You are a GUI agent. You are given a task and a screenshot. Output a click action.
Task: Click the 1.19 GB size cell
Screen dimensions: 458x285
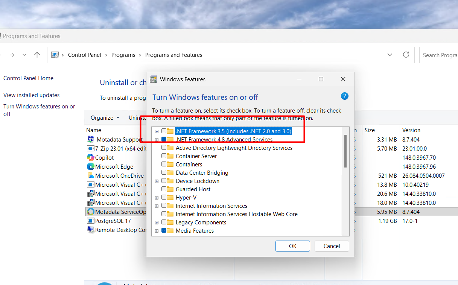[388, 221]
